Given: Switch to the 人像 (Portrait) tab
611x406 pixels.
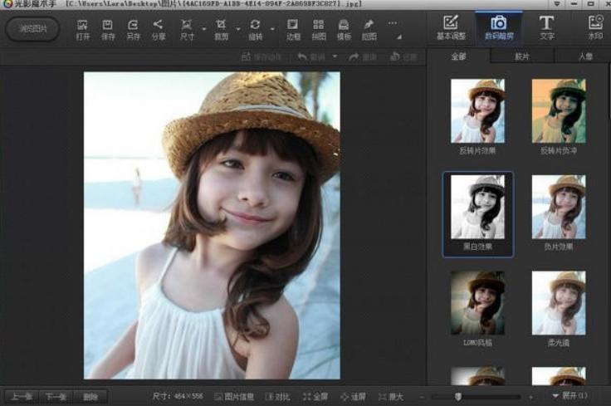Looking at the screenshot, I should [x=584, y=57].
